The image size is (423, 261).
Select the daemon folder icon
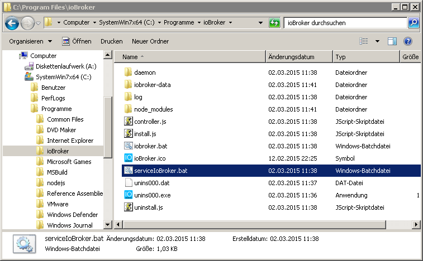(x=129, y=72)
